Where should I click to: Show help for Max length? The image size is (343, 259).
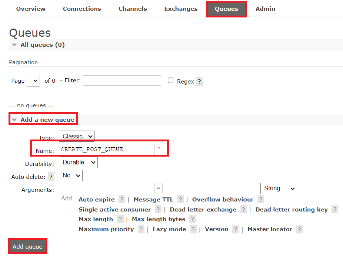[x=120, y=219]
